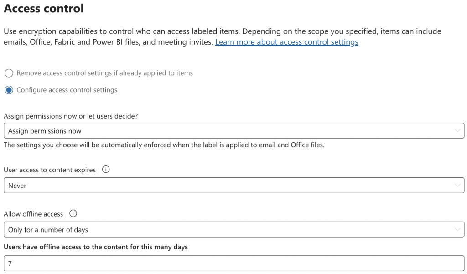Click 'Users have offline access to the content' label

pyautogui.click(x=96, y=247)
